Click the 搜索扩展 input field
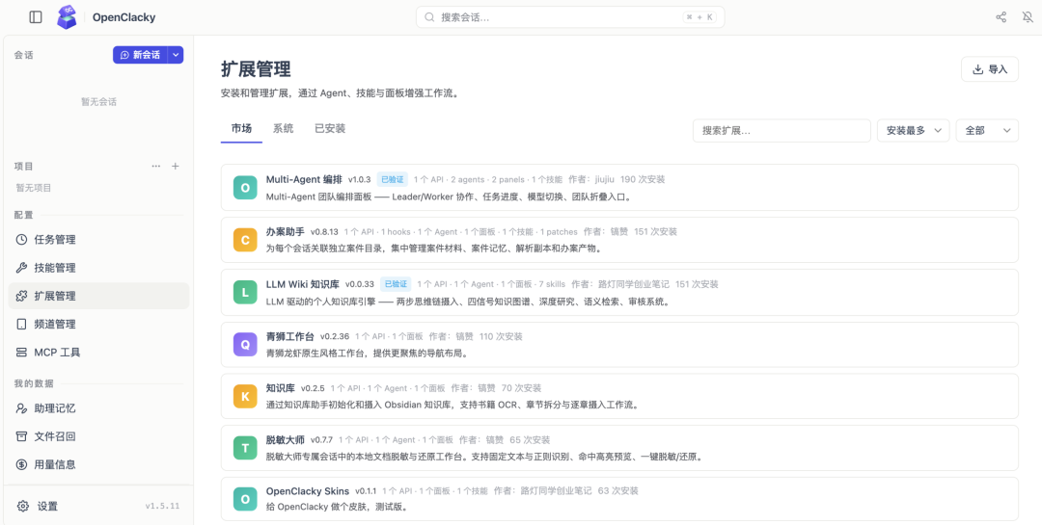 (x=781, y=131)
